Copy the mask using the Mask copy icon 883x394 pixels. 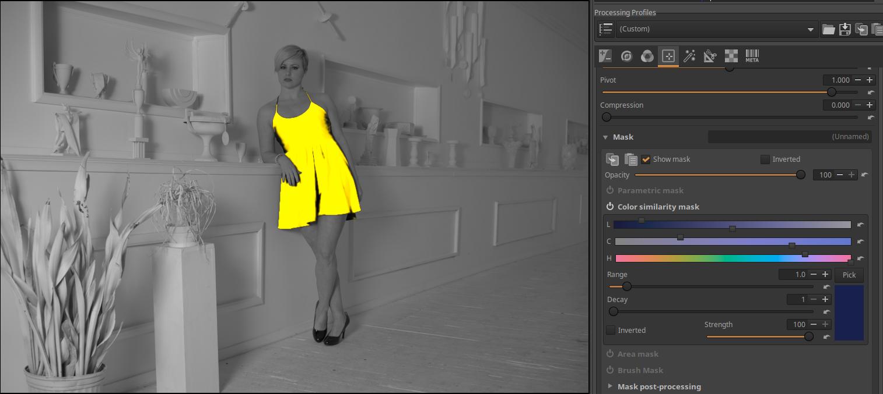pyautogui.click(x=612, y=159)
